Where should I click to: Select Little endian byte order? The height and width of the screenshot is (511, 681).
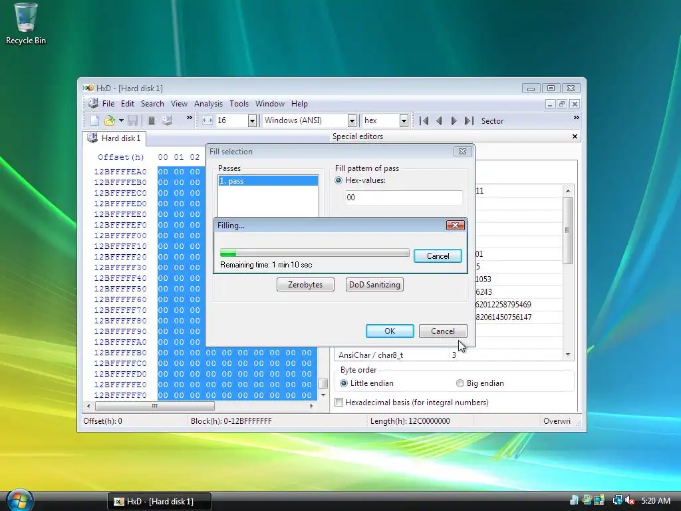[344, 383]
